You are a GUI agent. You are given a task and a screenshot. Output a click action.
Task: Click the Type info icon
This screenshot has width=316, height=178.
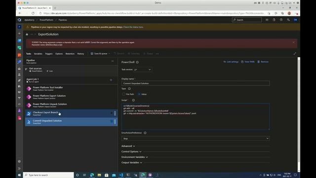[129, 89]
